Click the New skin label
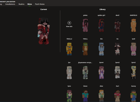The height and width of the screenshot is (102, 140). (x=69, y=27)
